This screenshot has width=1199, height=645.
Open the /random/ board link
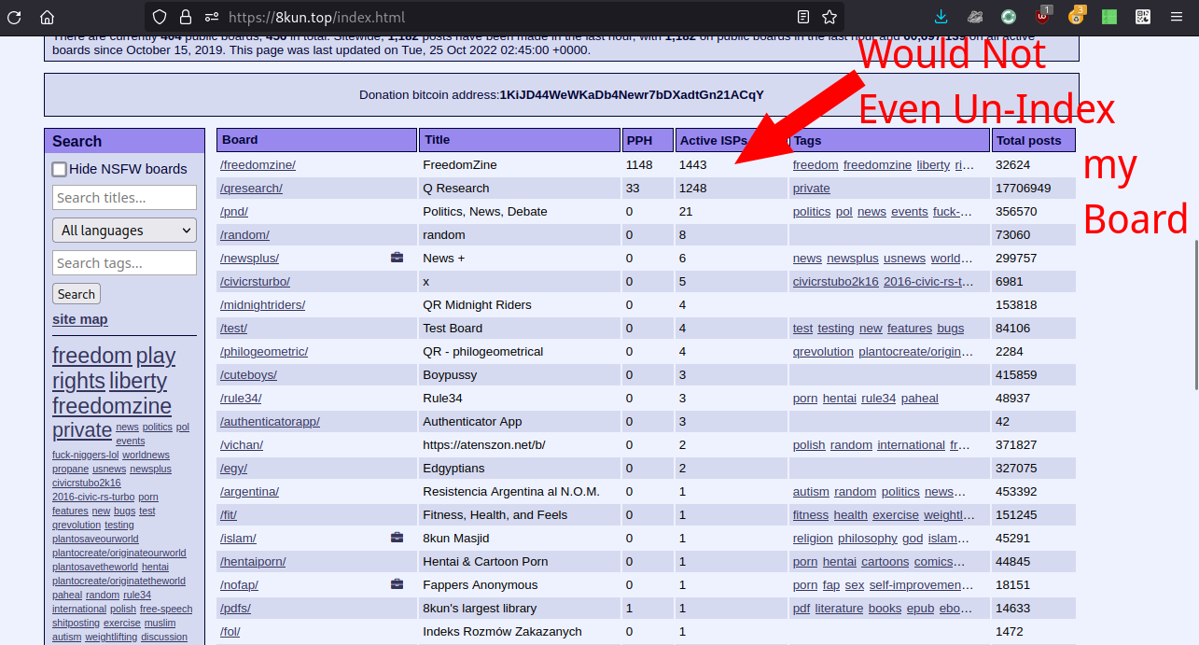coord(244,235)
